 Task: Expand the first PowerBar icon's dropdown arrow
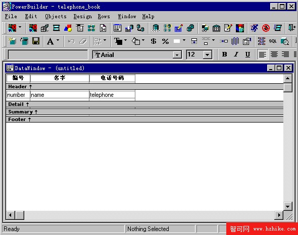20,27
